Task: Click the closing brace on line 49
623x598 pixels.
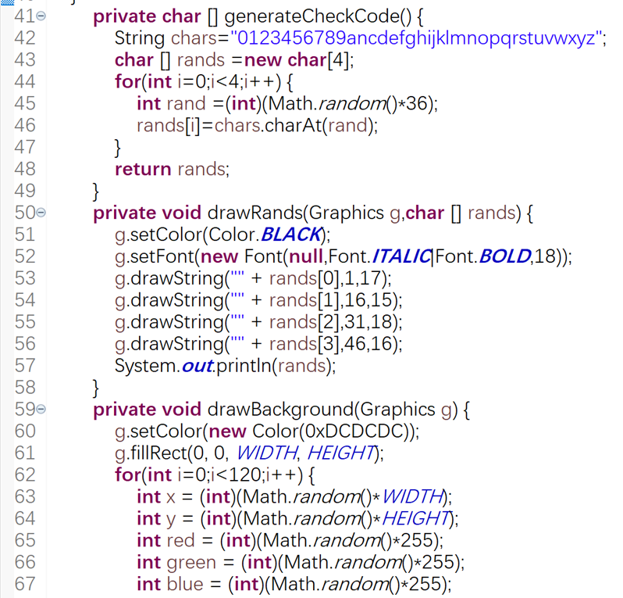Action: [x=96, y=192]
